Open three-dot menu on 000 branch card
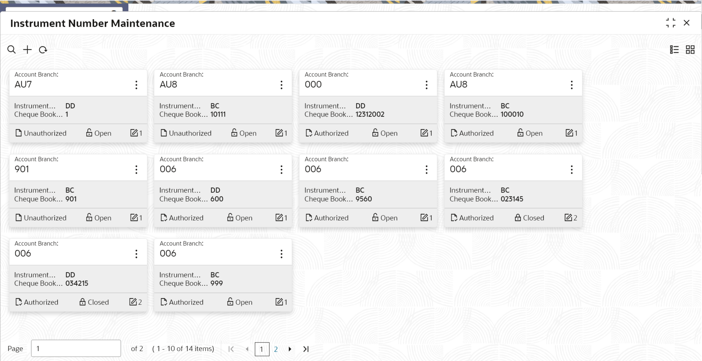The width and height of the screenshot is (702, 361). 426,85
